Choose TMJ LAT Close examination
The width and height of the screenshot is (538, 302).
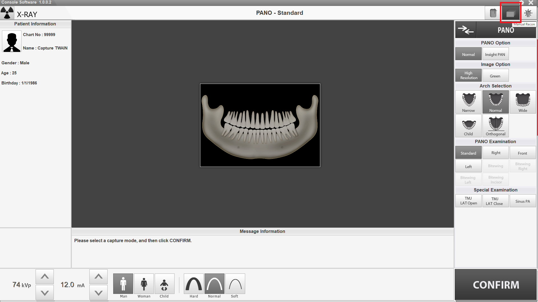pyautogui.click(x=496, y=201)
